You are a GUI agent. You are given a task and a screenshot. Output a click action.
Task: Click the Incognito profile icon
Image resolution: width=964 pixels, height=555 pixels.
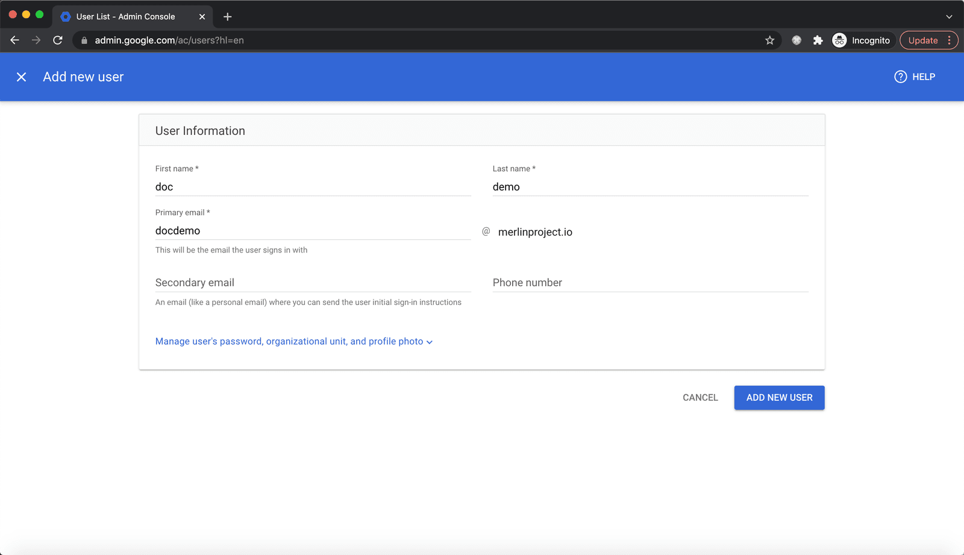(839, 40)
